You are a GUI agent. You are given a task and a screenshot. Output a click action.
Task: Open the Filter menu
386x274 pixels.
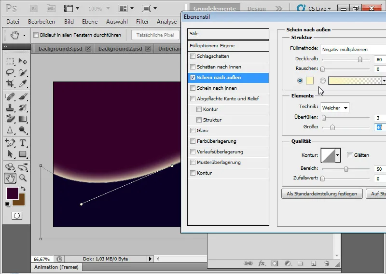(x=142, y=22)
